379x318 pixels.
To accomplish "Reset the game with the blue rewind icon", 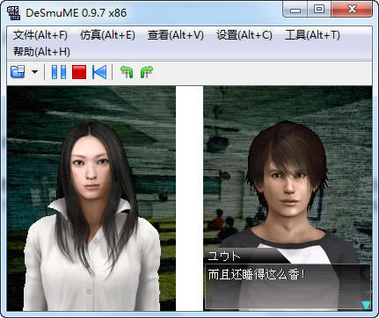I will click(x=99, y=72).
